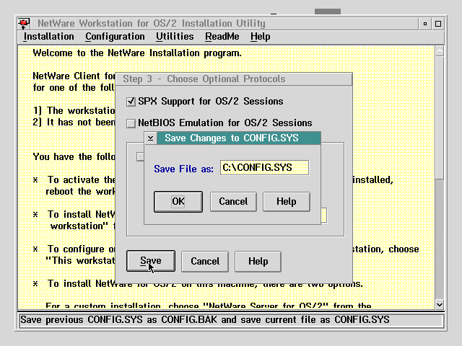Click the Save Changes to CONFIG.SYS title bar
The image size is (462, 346).
(x=239, y=138)
